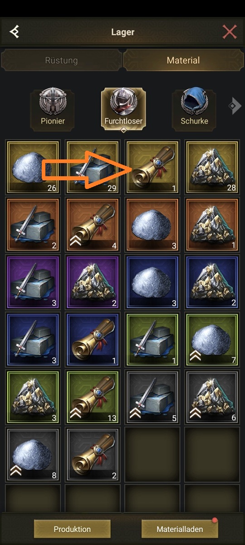
Task: Select the gray ore pile with count 6
Action: point(212,396)
